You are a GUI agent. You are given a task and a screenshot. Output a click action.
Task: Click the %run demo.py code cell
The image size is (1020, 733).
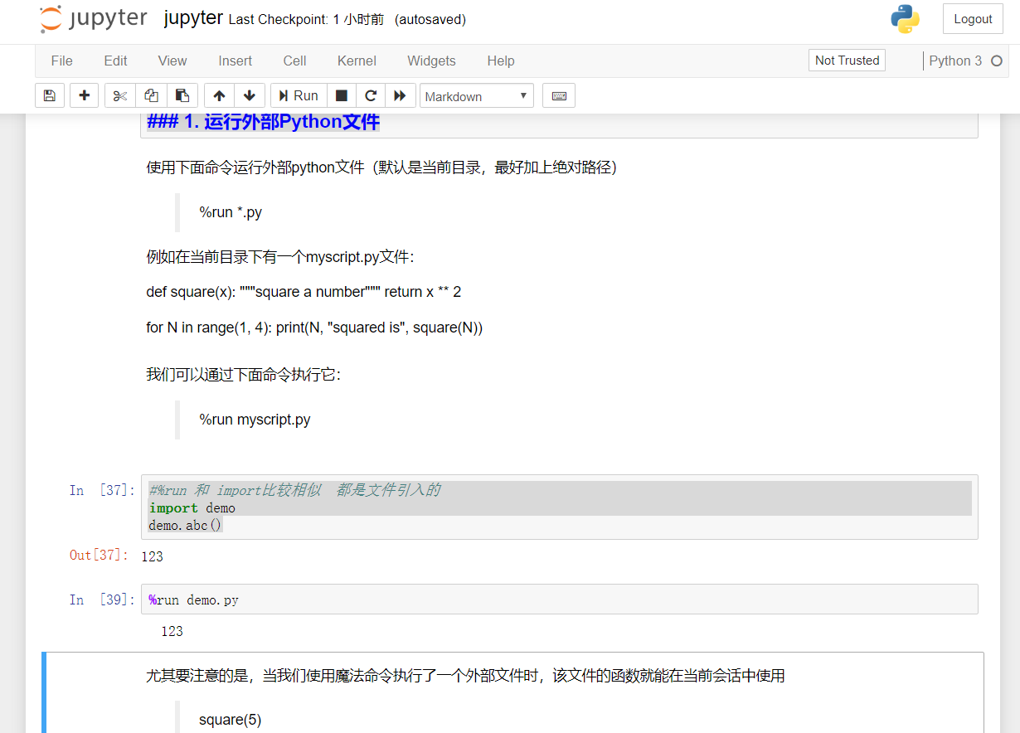point(560,600)
